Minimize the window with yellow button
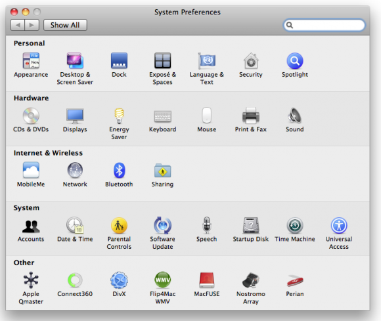 [x=26, y=12]
